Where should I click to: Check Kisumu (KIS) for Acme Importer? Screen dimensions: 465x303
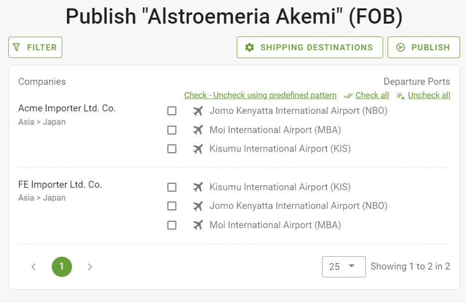(172, 149)
